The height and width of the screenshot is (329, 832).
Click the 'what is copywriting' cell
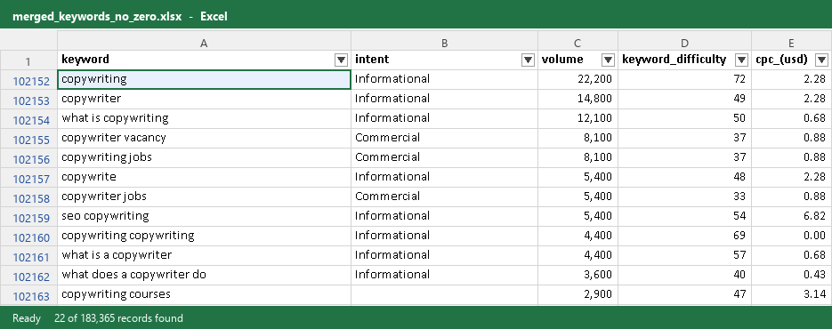click(x=204, y=119)
